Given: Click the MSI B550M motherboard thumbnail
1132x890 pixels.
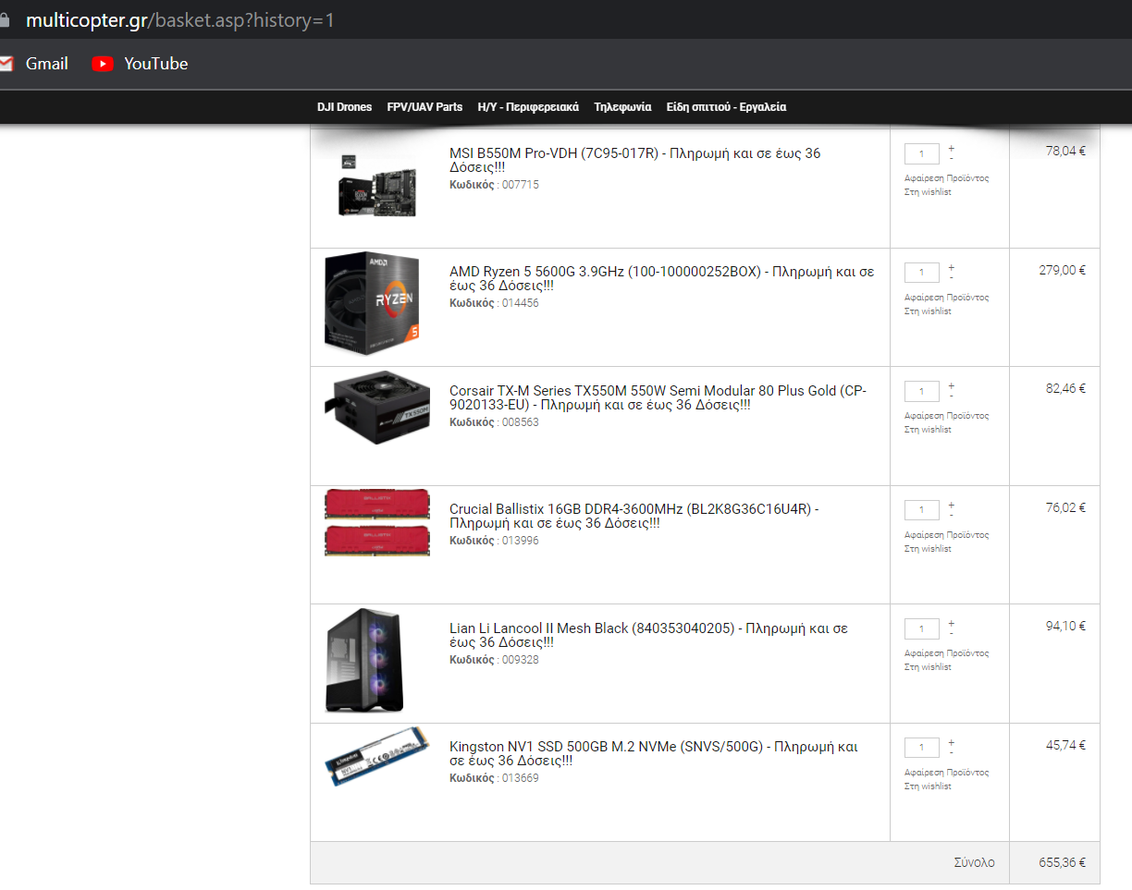Looking at the screenshot, I should [376, 184].
